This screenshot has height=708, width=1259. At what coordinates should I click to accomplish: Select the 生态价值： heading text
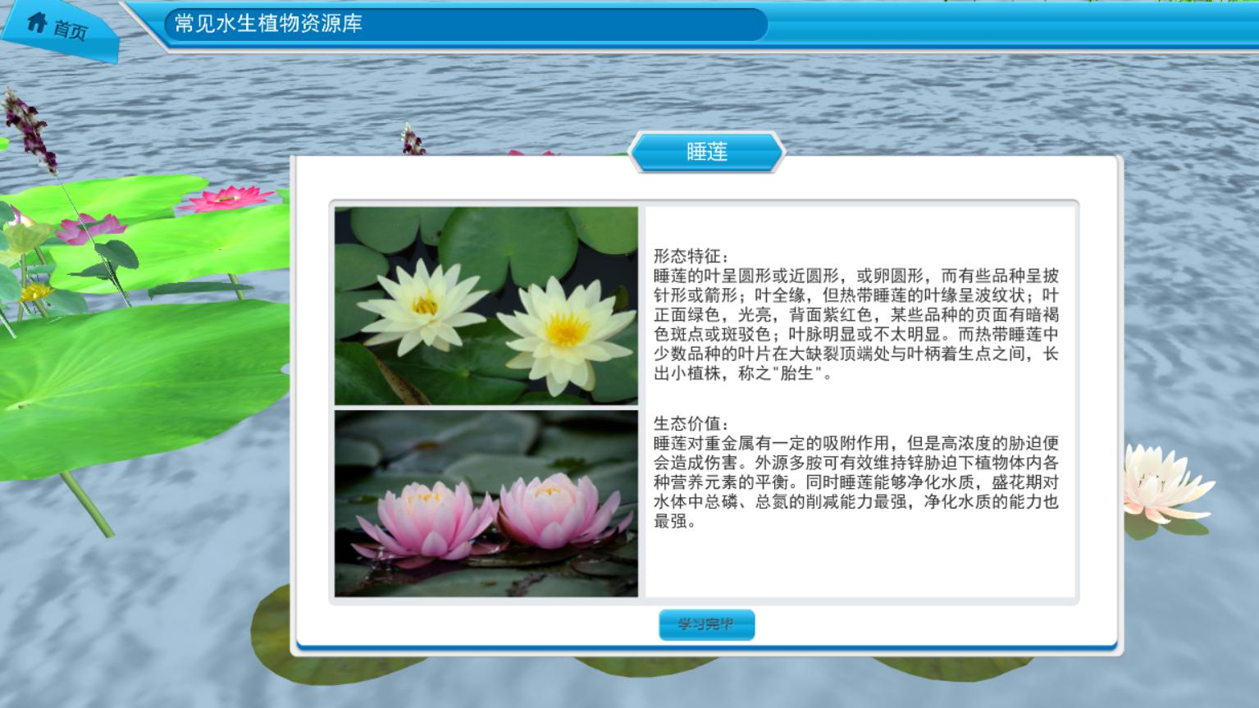[691, 423]
